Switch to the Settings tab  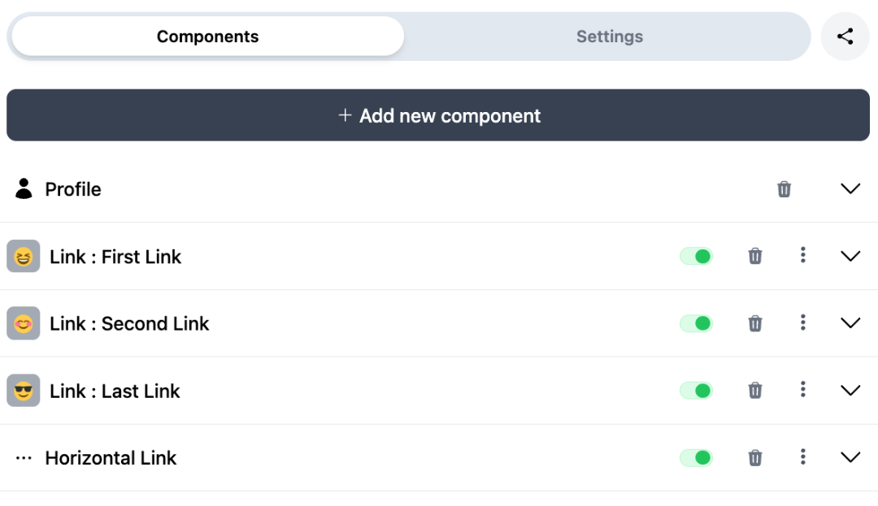(x=609, y=37)
